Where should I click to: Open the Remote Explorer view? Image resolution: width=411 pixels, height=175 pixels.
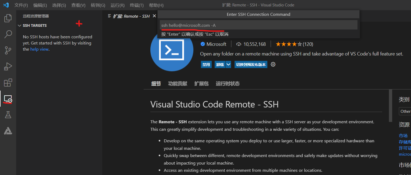tap(8, 99)
